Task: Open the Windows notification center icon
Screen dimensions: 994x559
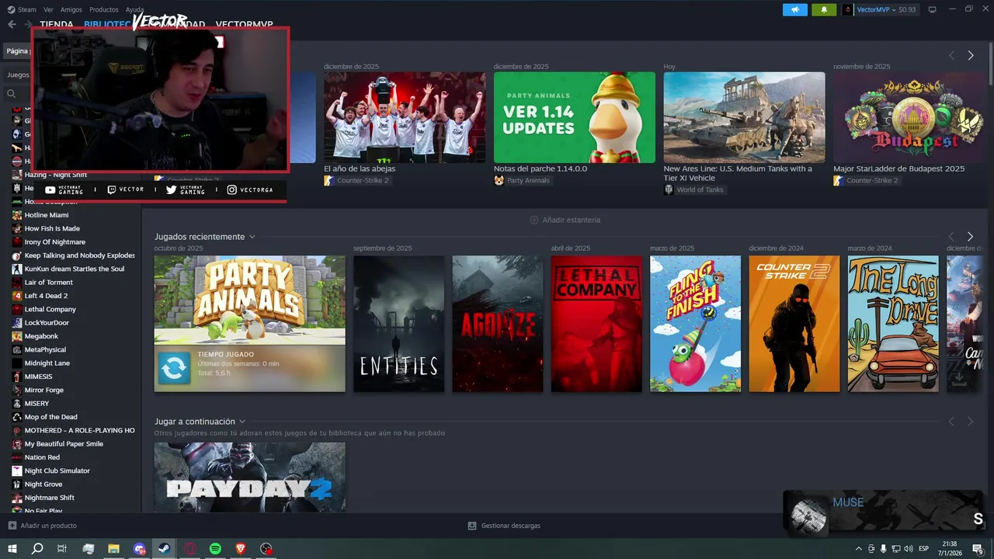Action: (978, 548)
